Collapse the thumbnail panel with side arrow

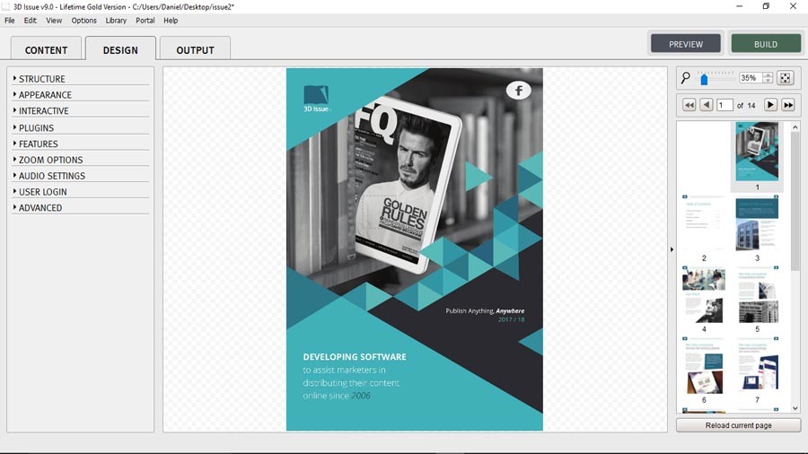click(672, 249)
